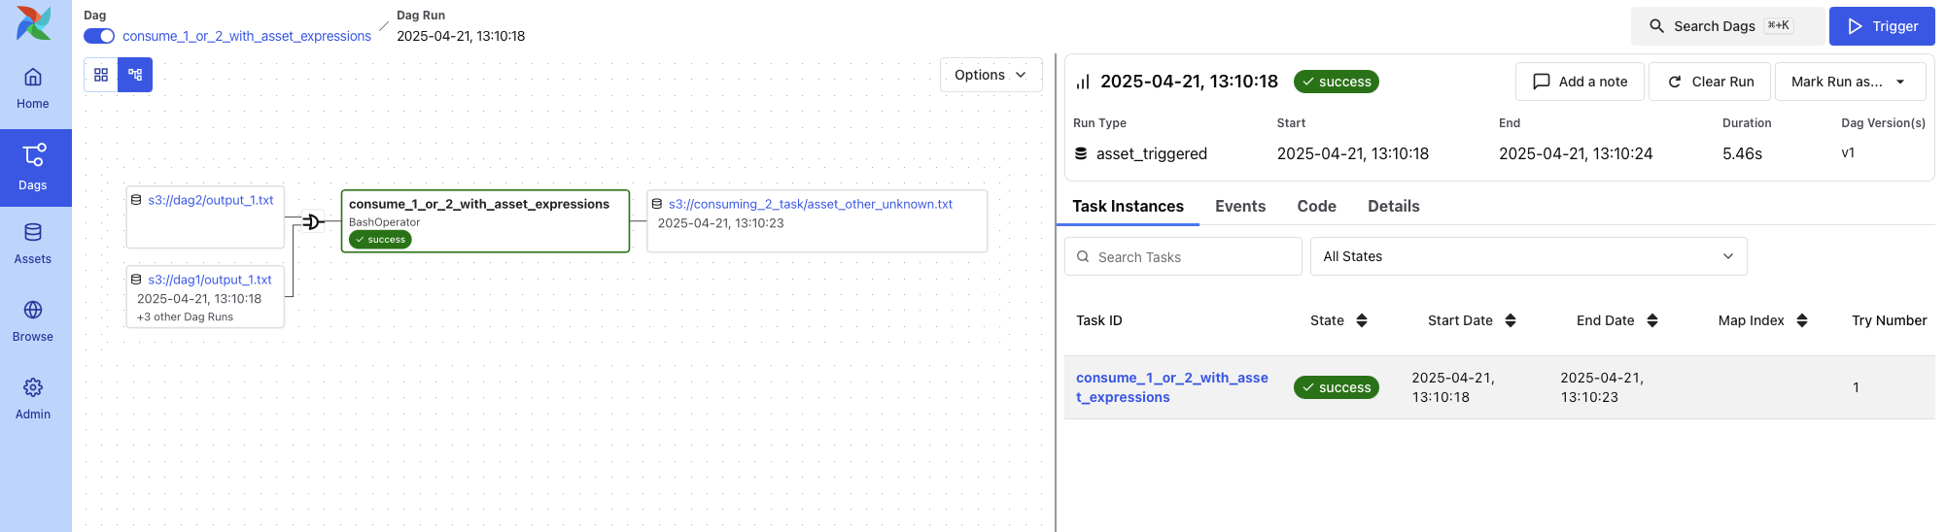Switch to grid view icon
The height and width of the screenshot is (532, 1946).
coord(101,75)
